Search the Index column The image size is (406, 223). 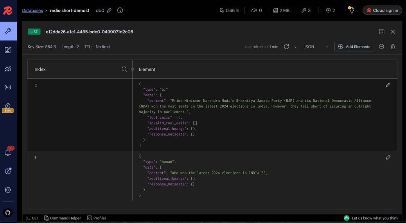pos(124,69)
